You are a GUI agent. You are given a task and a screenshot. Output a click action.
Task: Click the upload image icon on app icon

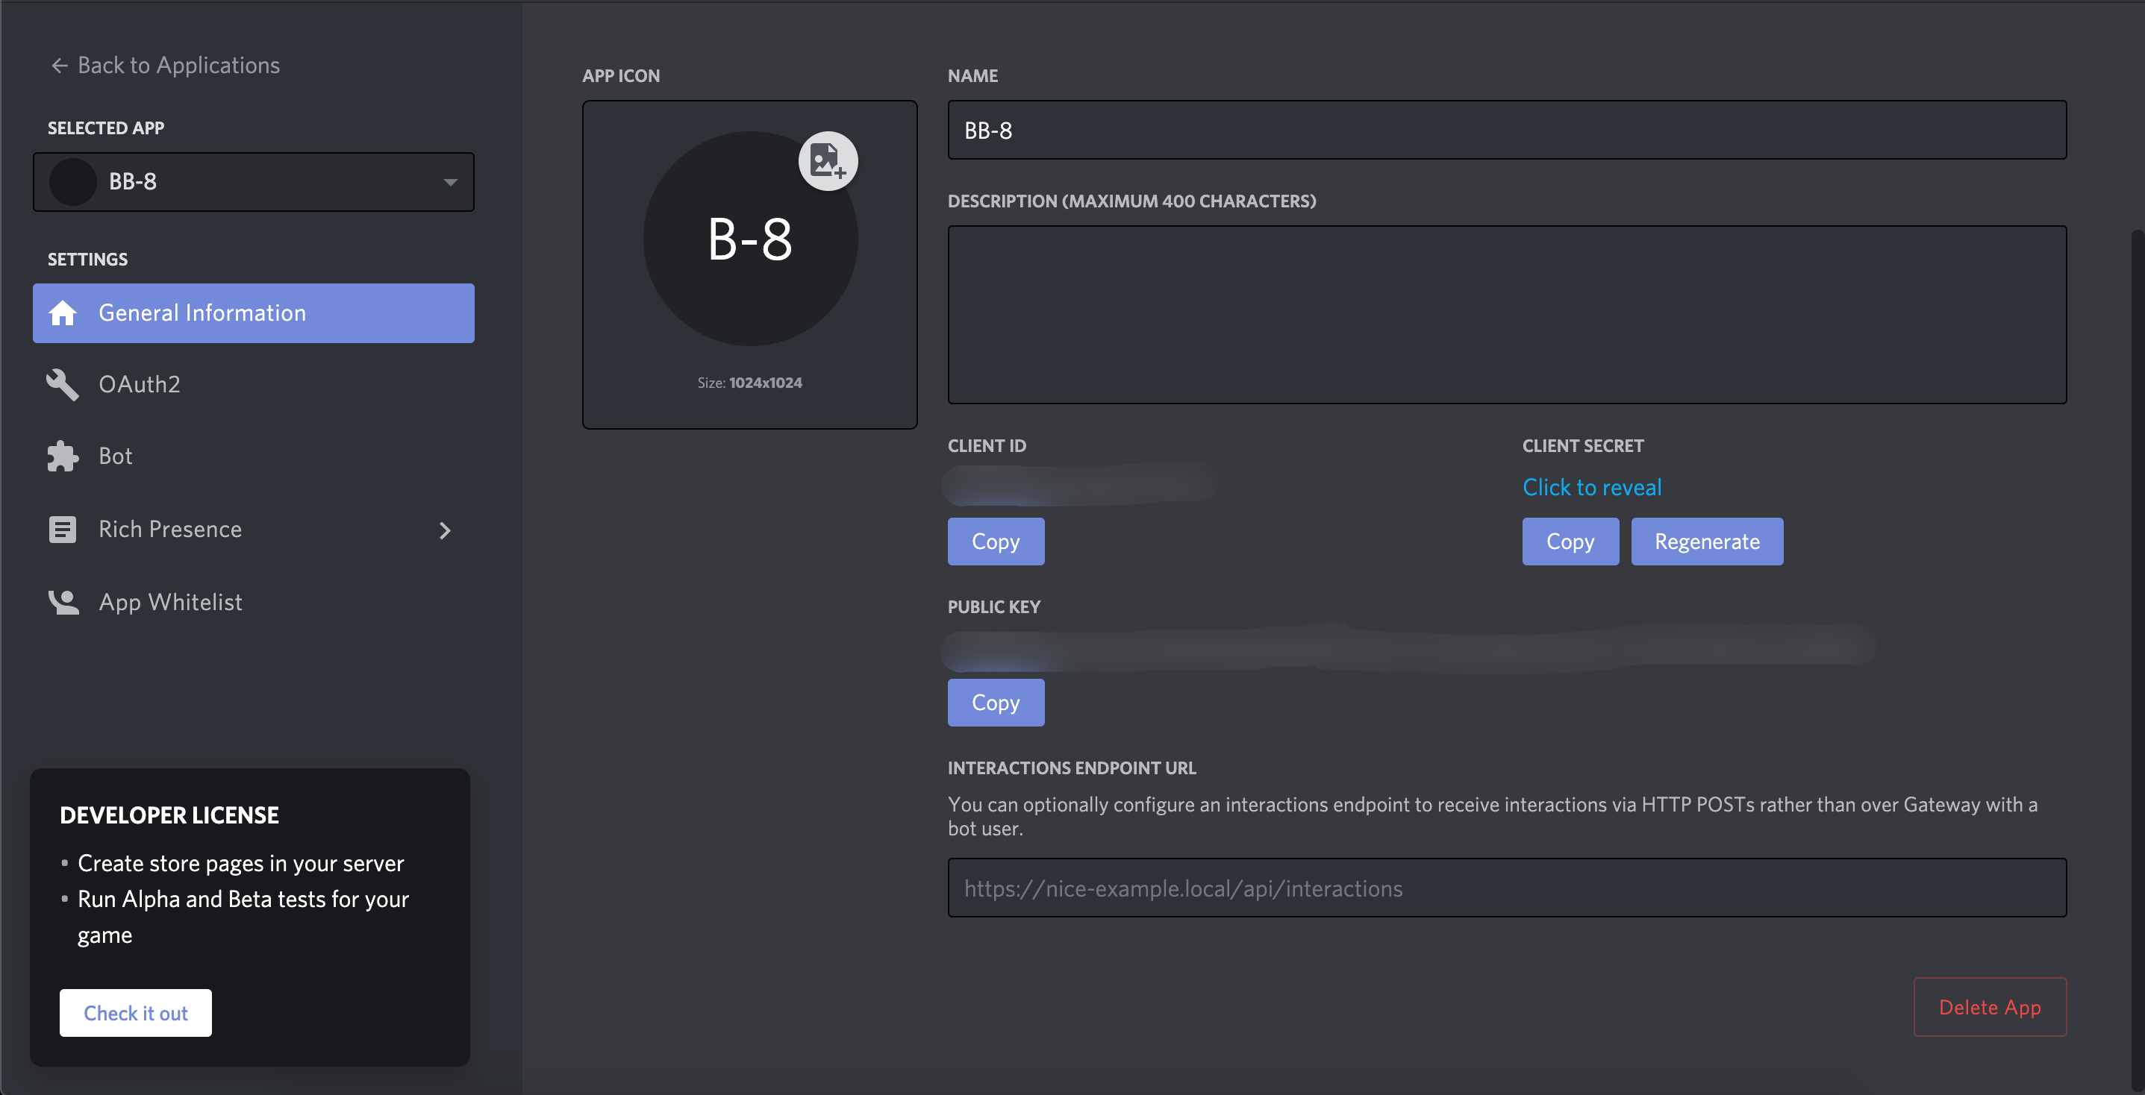[828, 160]
